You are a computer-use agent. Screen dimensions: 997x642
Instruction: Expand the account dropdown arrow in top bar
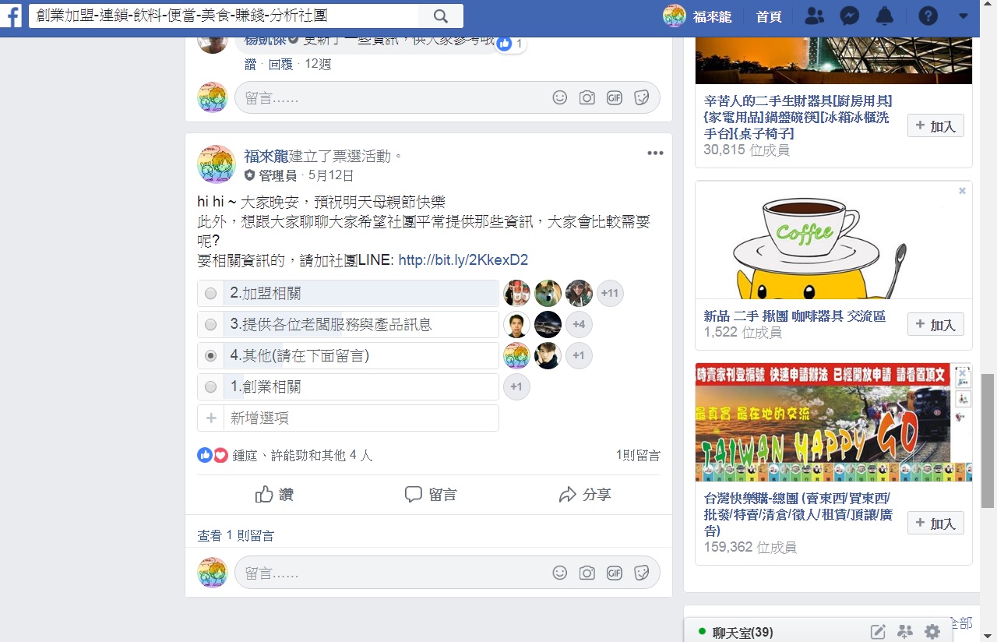click(963, 16)
